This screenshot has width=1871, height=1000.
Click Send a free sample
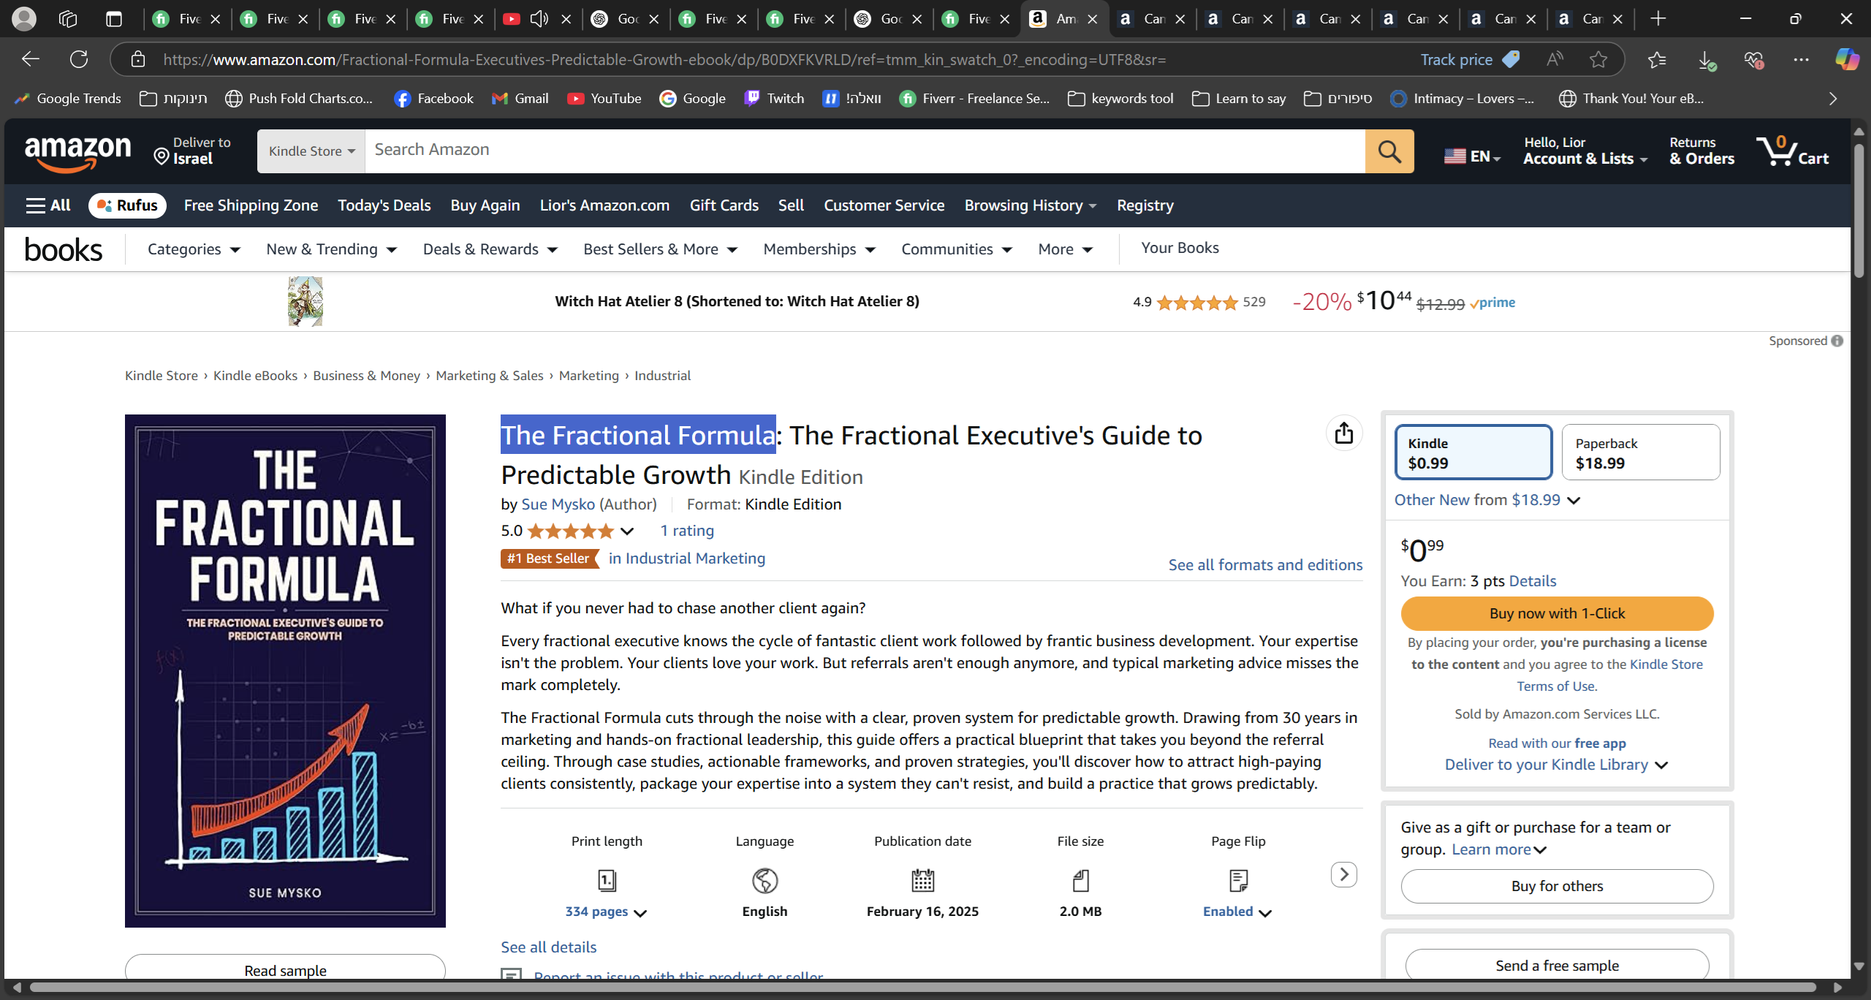(x=1557, y=966)
